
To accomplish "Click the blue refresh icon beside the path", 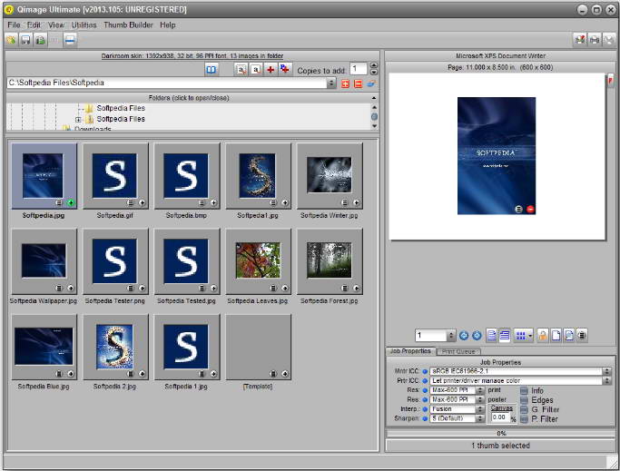I will (371, 83).
